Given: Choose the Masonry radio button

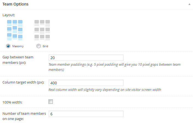Looking at the screenshot, I should coord(8,46).
